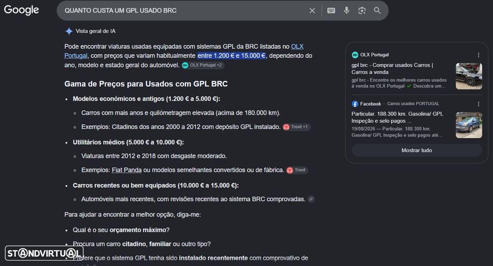The height and width of the screenshot is (266, 493).
Task: Click 'Qual é o seu orçamento máximo?' line
Action: click(x=121, y=230)
